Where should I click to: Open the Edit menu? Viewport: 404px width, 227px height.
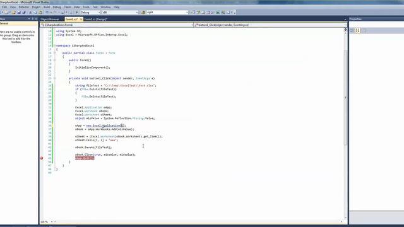pos(4,7)
